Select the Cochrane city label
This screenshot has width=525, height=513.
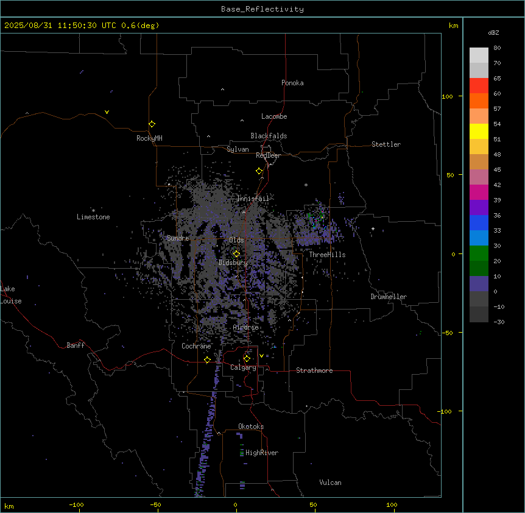click(196, 346)
